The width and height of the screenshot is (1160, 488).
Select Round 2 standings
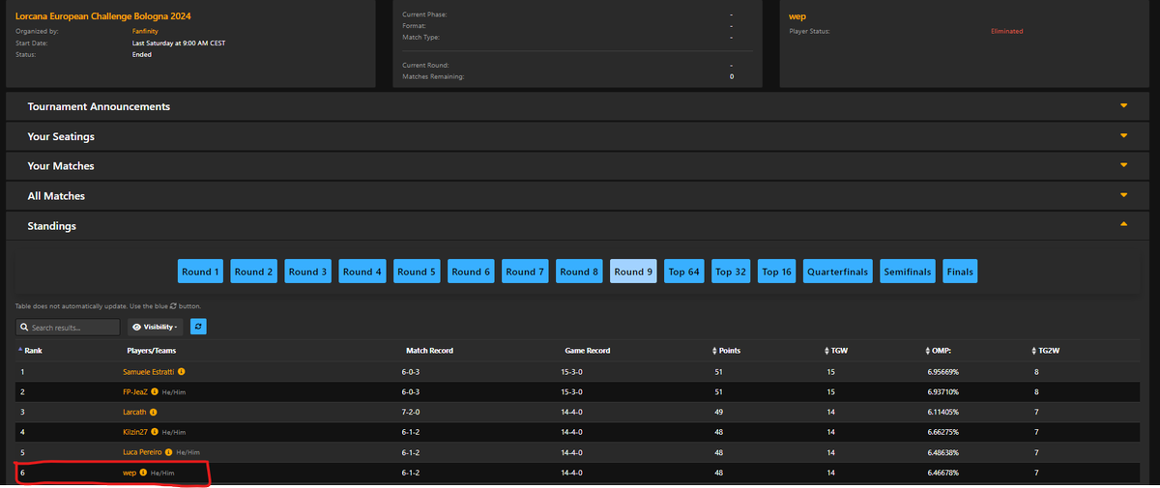[x=254, y=272]
